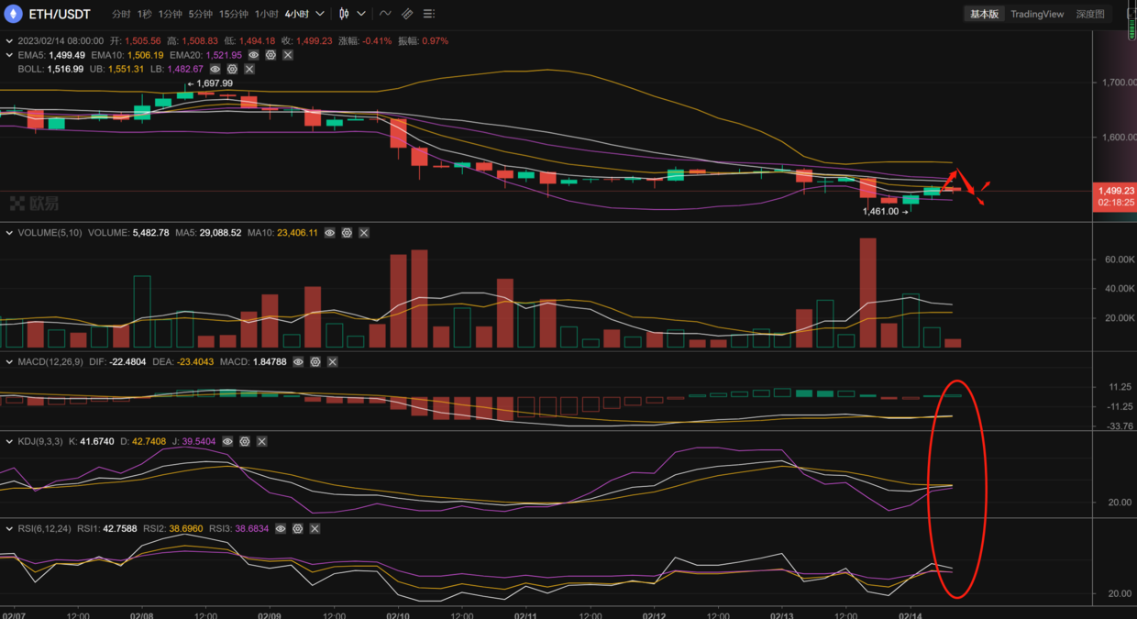Click the KDJ J value 39.5404
The height and width of the screenshot is (619, 1137).
point(197,442)
